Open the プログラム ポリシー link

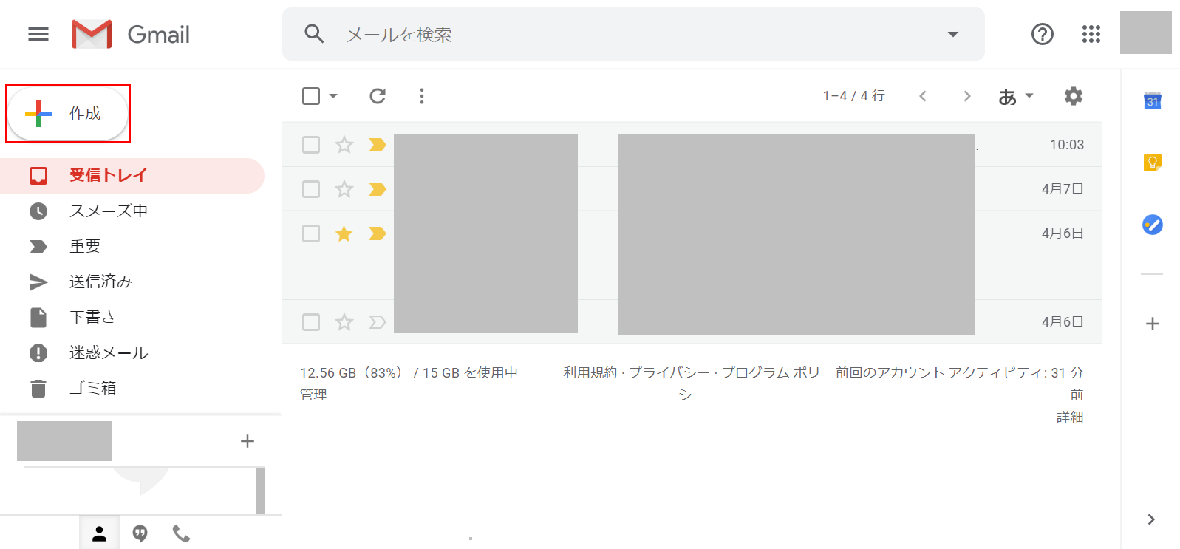click(x=770, y=372)
